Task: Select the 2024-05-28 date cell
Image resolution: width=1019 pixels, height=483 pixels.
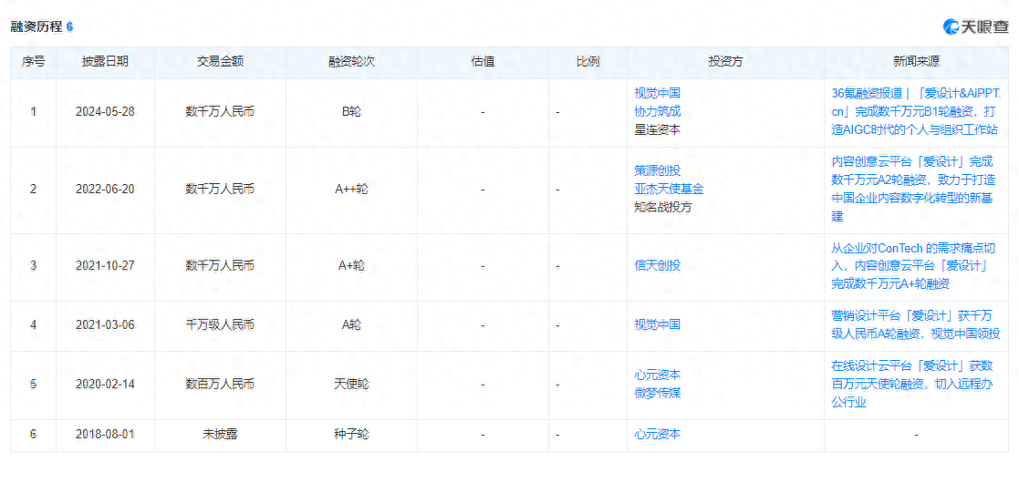Action: [105, 112]
